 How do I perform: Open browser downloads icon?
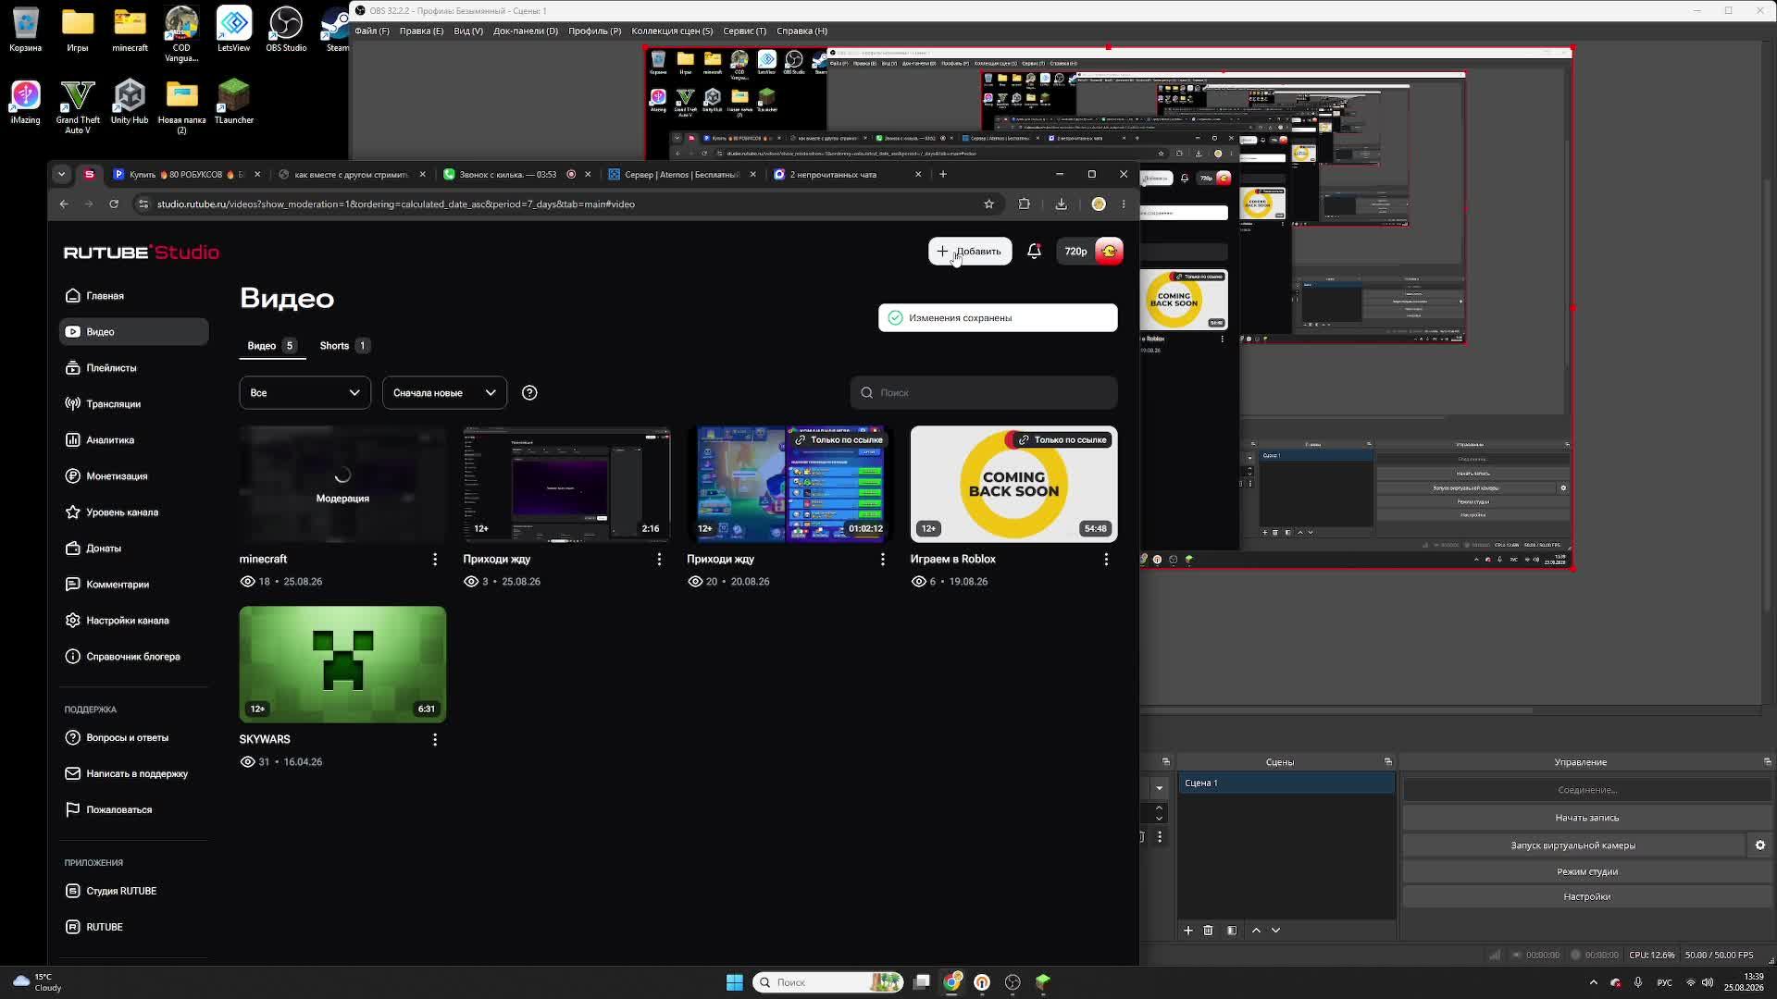(1061, 203)
